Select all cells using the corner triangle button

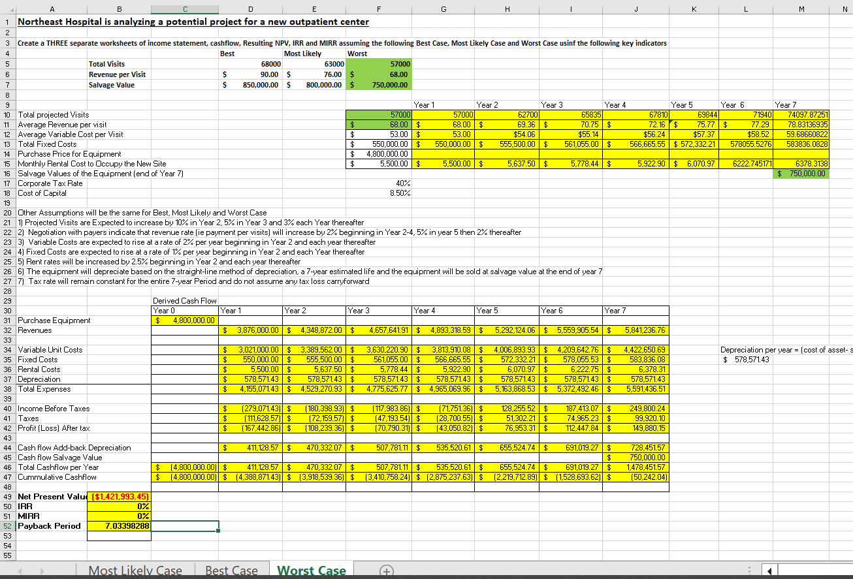10,9
